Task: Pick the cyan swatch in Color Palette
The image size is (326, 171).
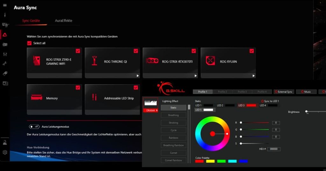Action: 232,161
